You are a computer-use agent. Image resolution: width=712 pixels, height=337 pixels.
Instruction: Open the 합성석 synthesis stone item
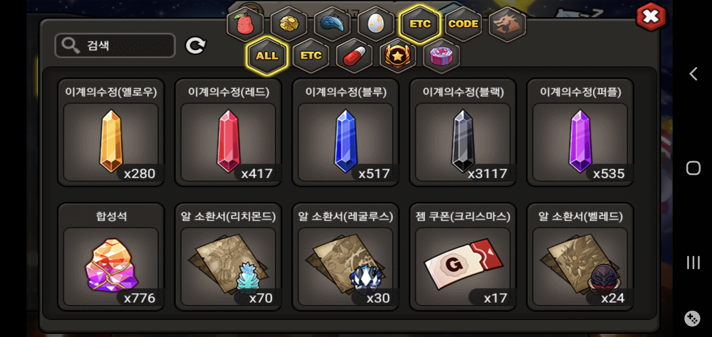coord(111,257)
